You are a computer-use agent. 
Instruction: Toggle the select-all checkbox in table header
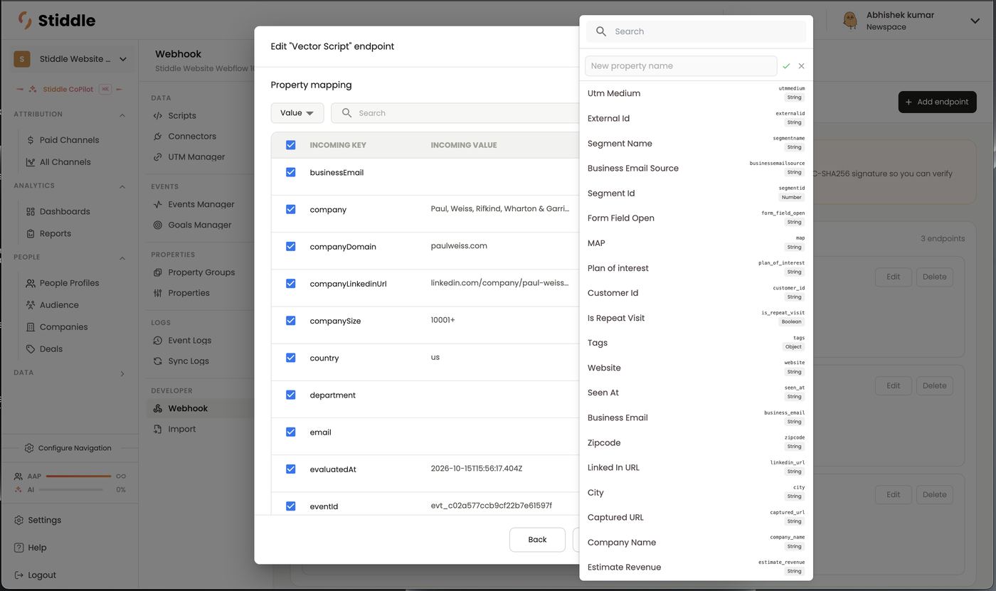coord(290,145)
